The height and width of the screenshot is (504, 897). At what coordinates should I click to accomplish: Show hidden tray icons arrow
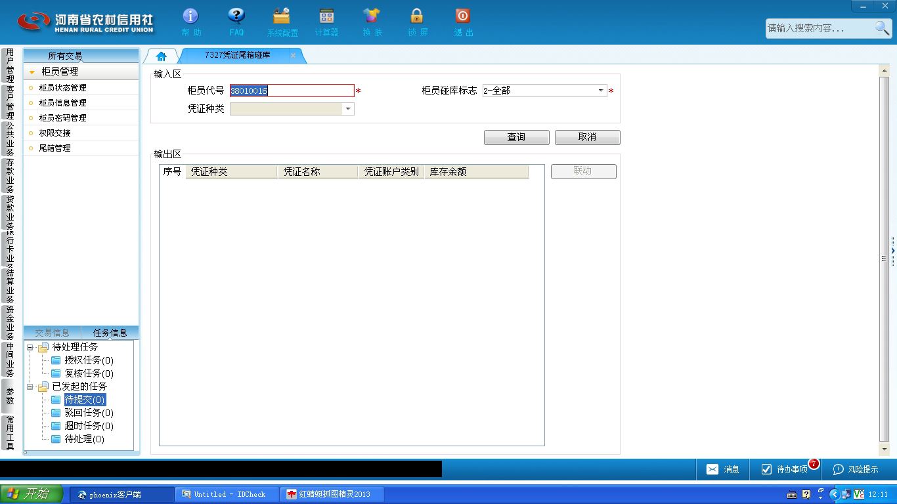(835, 494)
